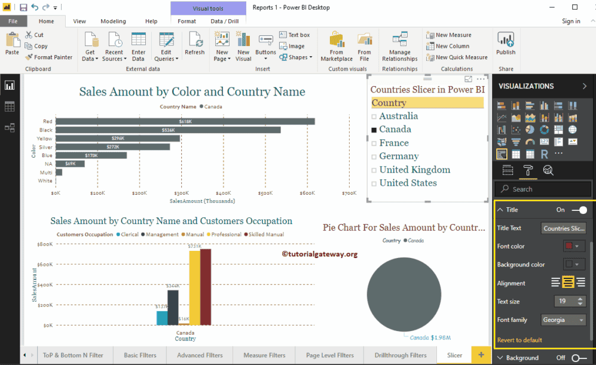Open the Analytics magnifier pane icon
The image size is (596, 365).
tap(548, 170)
